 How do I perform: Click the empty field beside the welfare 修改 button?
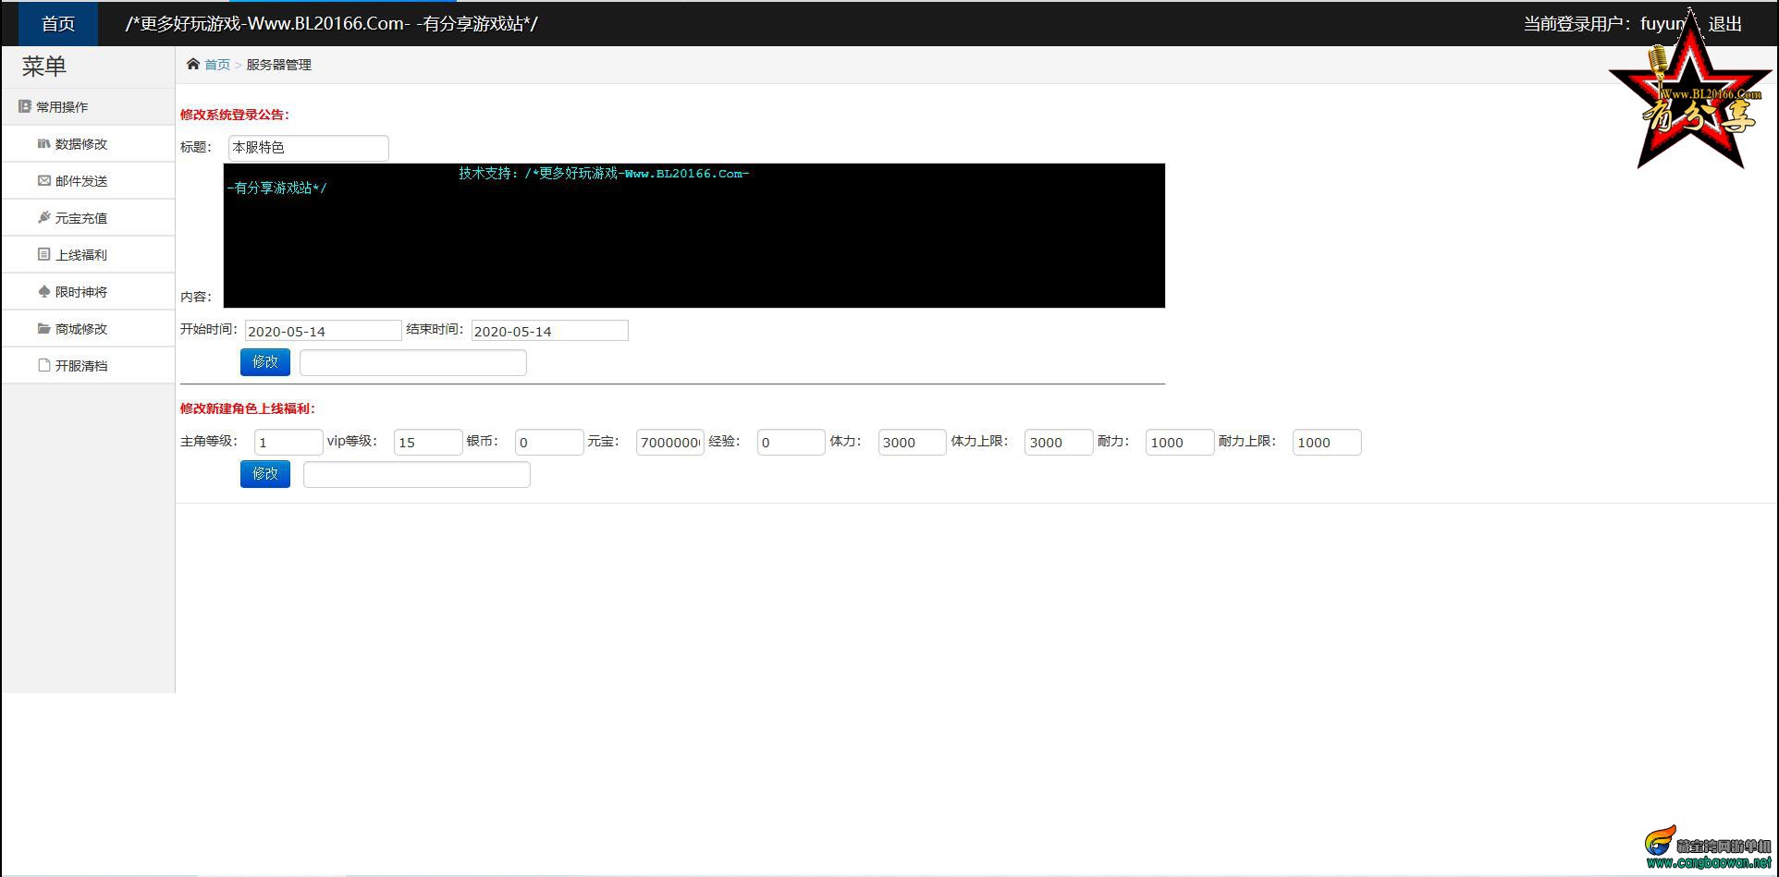tap(417, 474)
